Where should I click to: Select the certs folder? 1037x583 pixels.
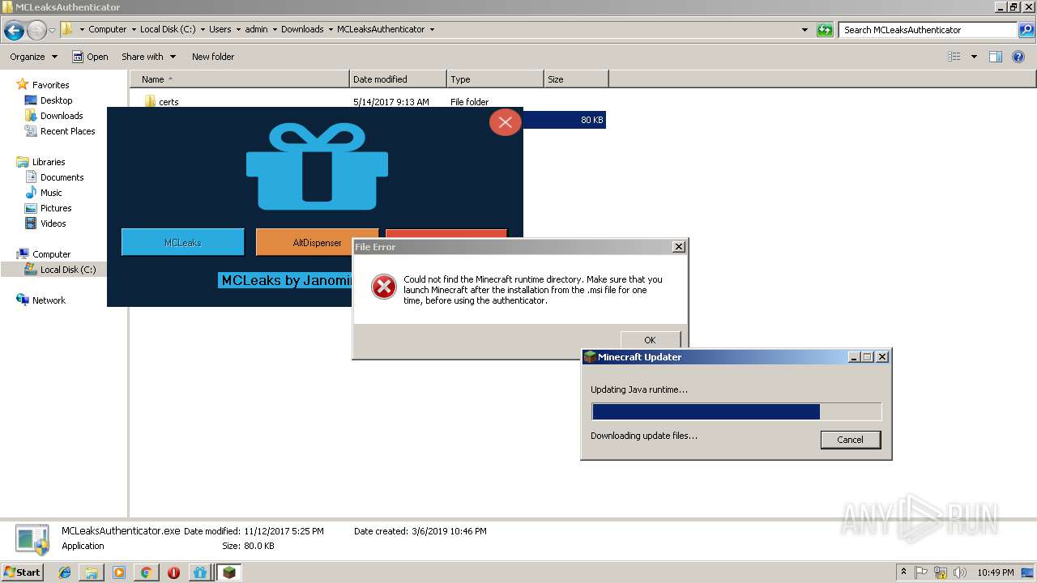(x=169, y=102)
